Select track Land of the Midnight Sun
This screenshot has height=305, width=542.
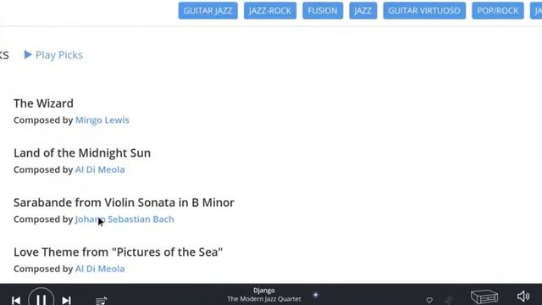click(82, 152)
